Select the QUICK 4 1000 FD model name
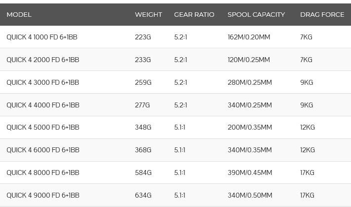351x207 pixels. pos(42,37)
